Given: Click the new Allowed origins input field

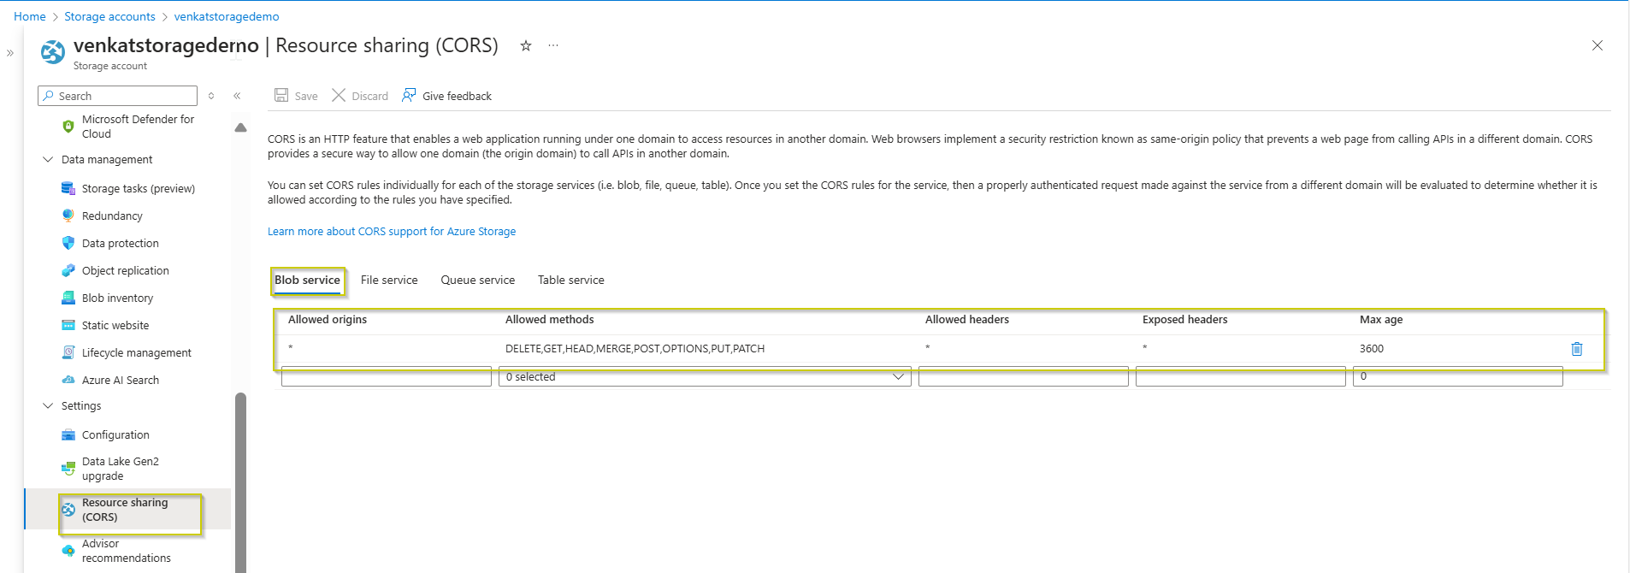Looking at the screenshot, I should [x=387, y=376].
